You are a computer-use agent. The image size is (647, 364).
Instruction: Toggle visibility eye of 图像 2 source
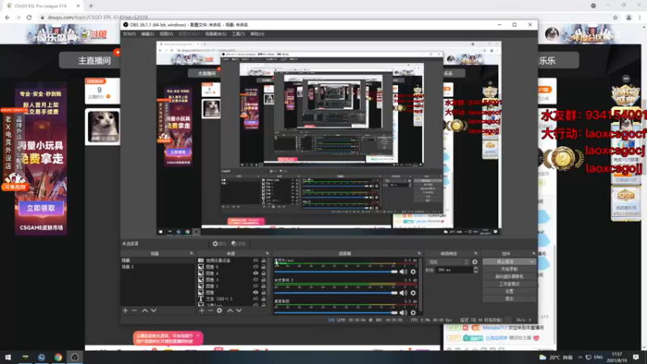(256, 286)
